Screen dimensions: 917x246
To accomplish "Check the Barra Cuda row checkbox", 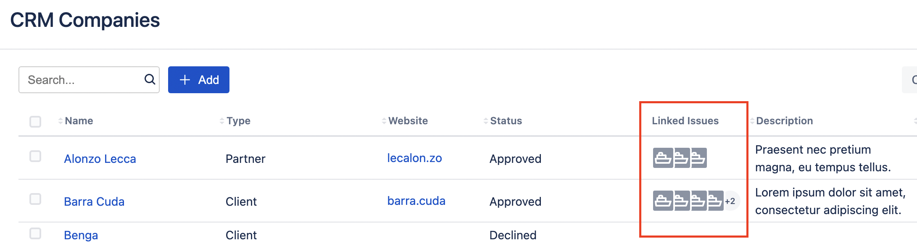I will coord(35,199).
